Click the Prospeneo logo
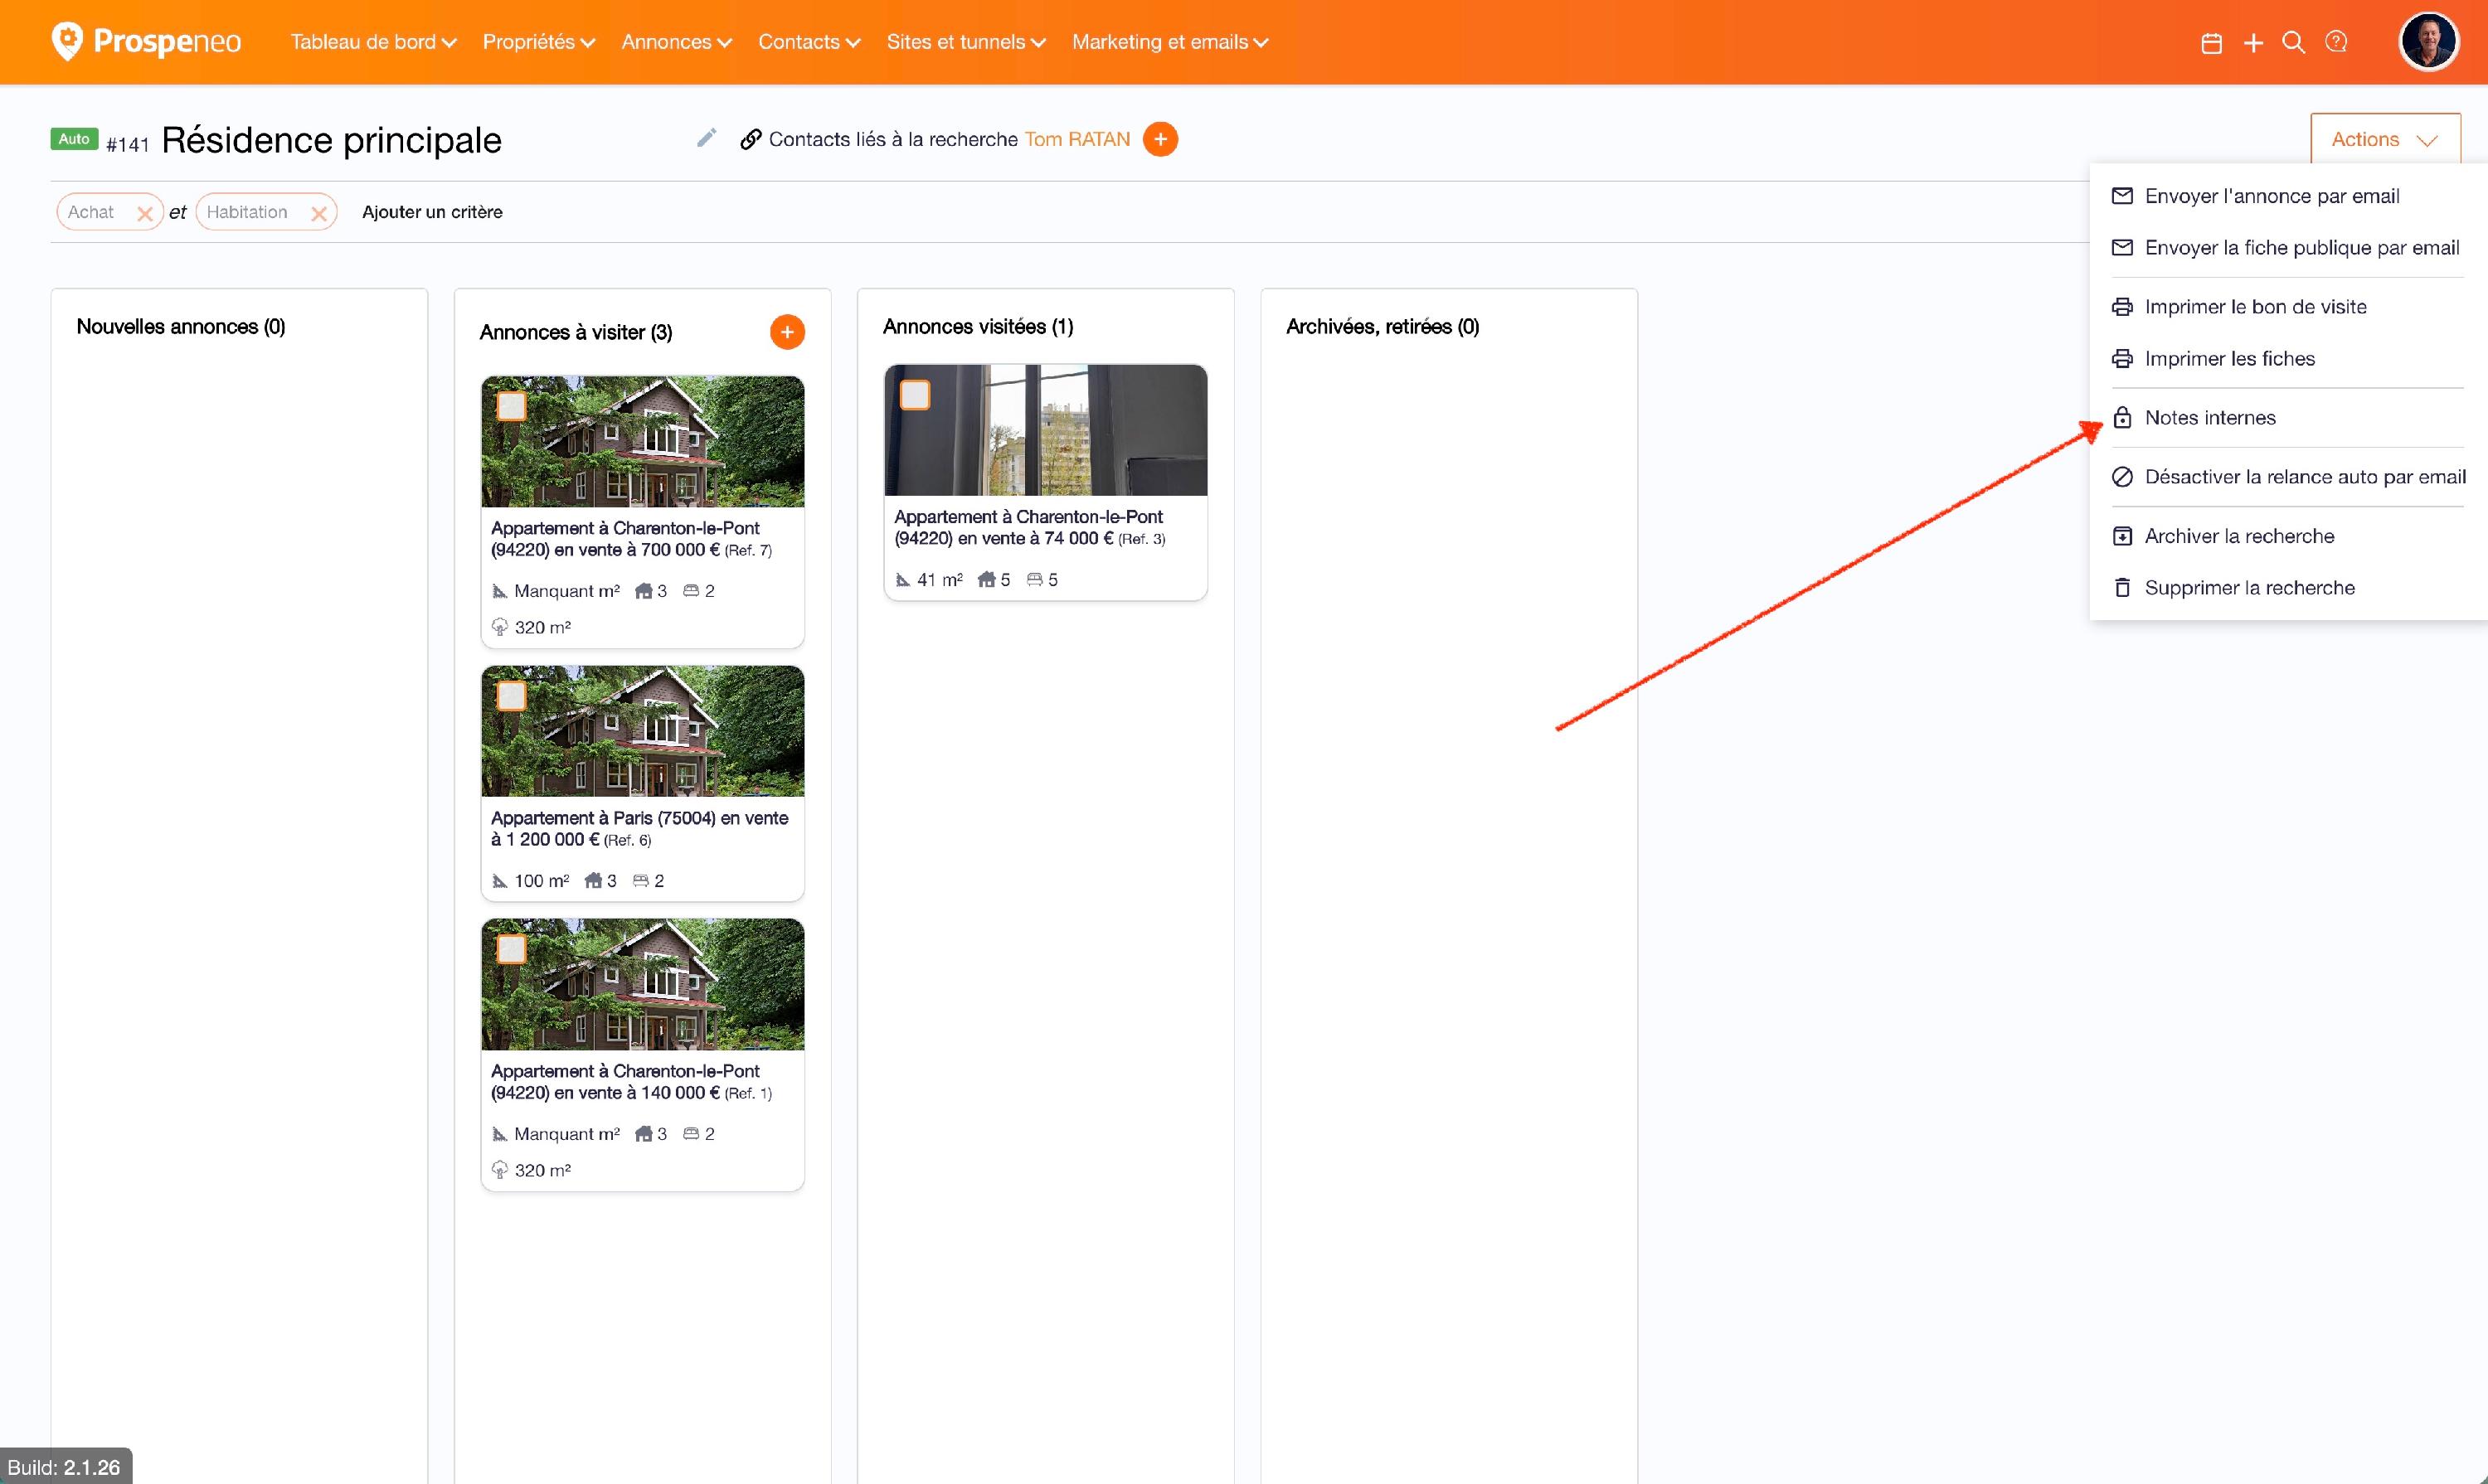The width and height of the screenshot is (2488, 1484). point(146,41)
